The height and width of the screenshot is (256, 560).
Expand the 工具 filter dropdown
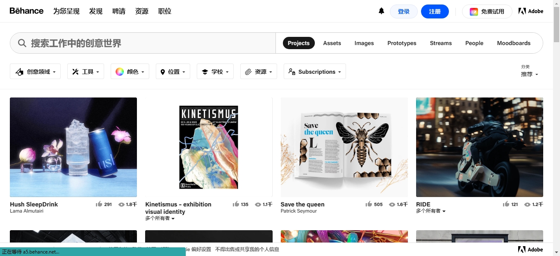[86, 71]
